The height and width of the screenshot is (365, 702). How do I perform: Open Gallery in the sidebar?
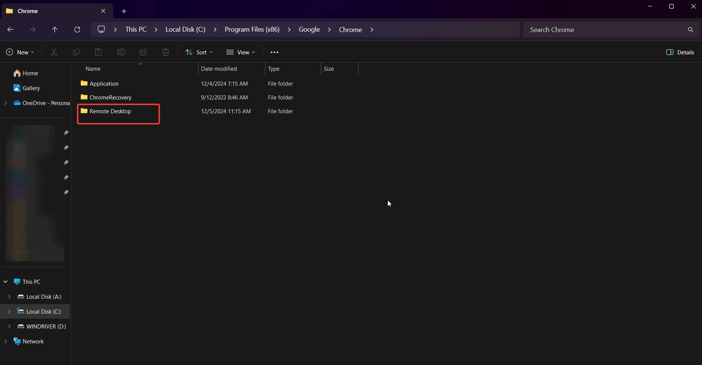[26, 88]
